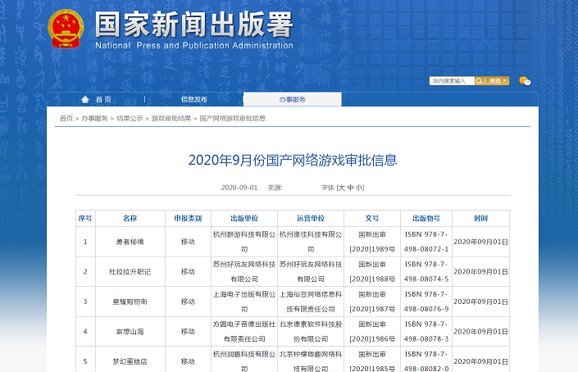The image size is (578, 372).
Task: Set font size to 小
Action: pos(359,188)
